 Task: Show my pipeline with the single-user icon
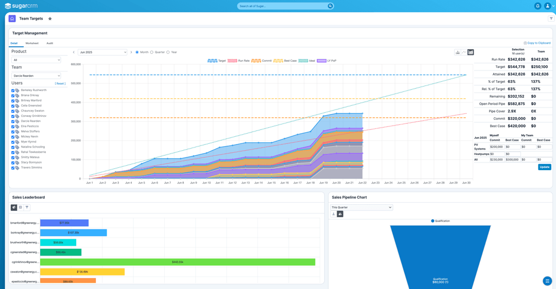(x=334, y=214)
